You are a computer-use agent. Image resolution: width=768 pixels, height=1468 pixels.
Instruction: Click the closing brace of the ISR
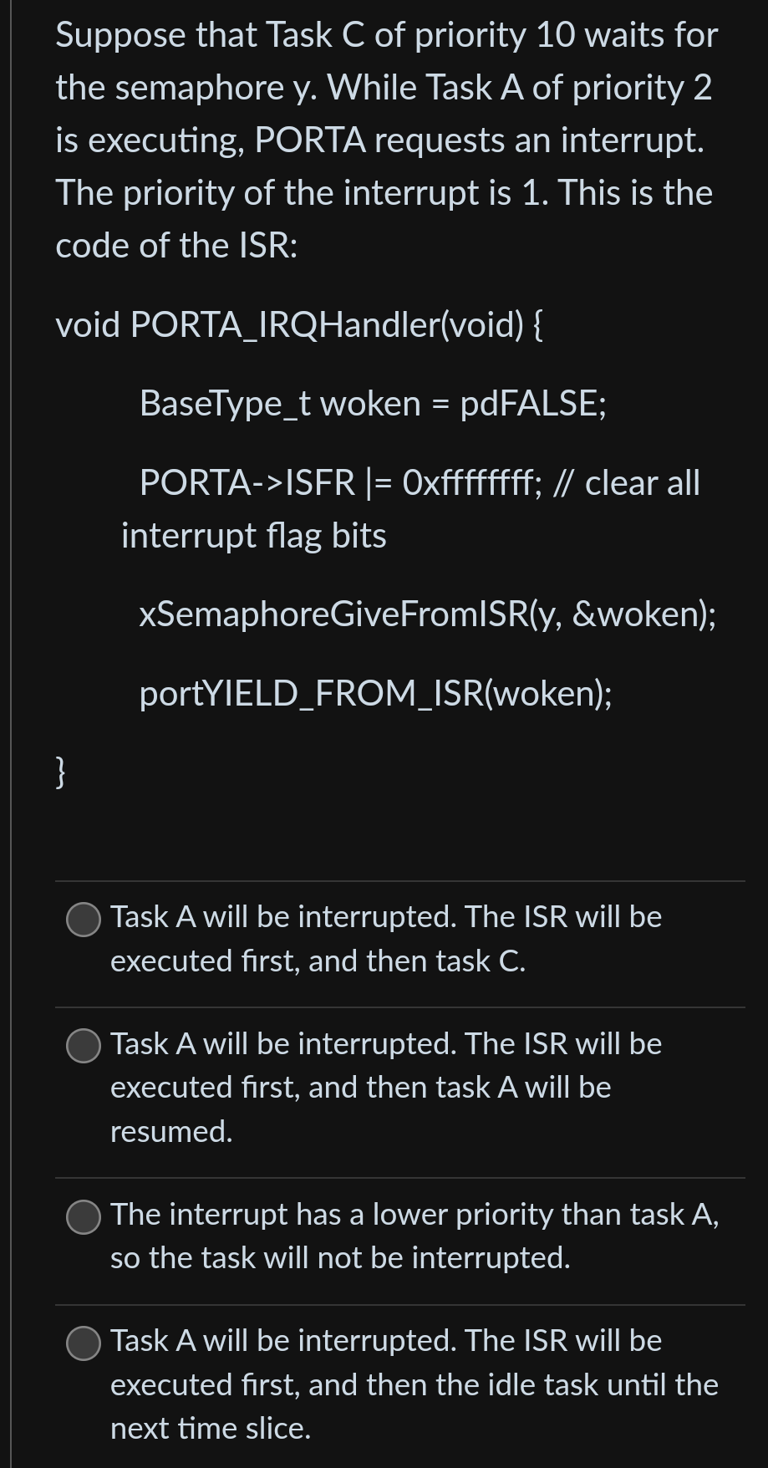pos(59,773)
